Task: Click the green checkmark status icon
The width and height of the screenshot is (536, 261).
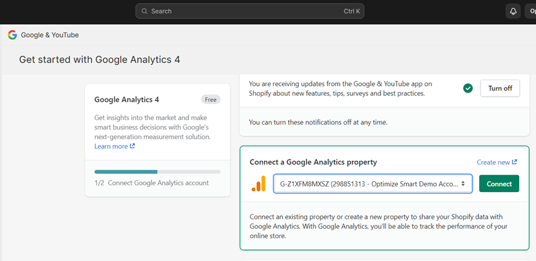Action: click(x=468, y=89)
